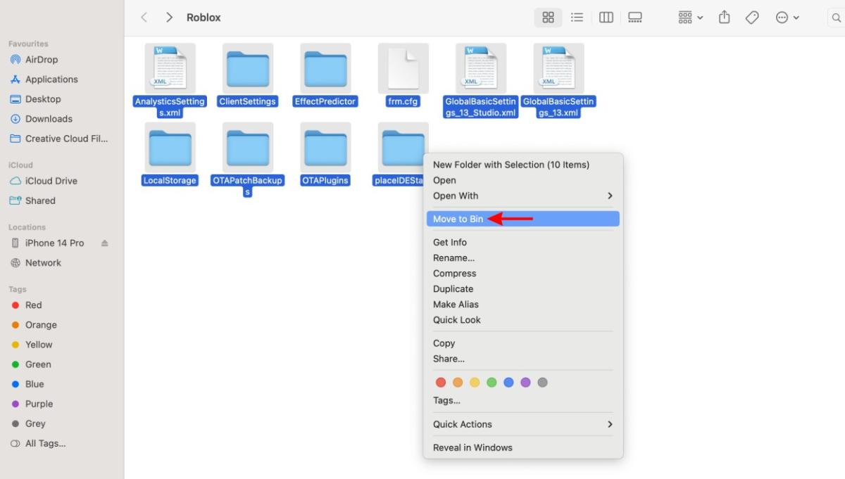Select Compress in the context menu
Image resolution: width=845 pixels, height=479 pixels.
point(454,273)
